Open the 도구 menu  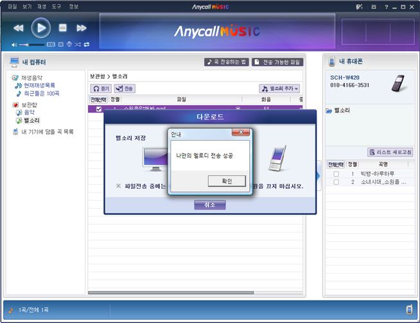click(57, 6)
